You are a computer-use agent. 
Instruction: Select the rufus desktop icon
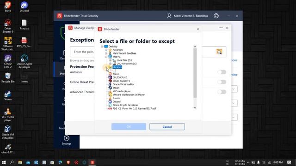click(x=8, y=148)
